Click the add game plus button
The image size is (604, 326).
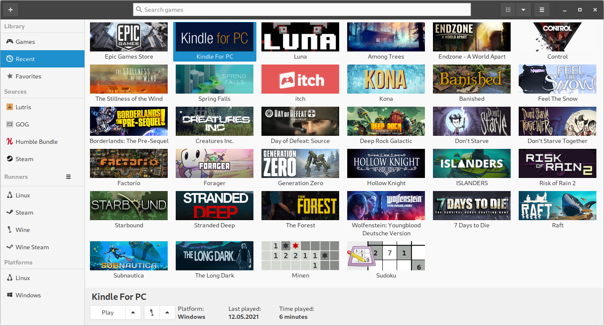10,10
